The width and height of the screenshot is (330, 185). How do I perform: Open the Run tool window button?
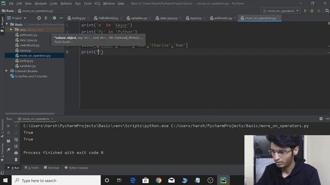click(13, 168)
